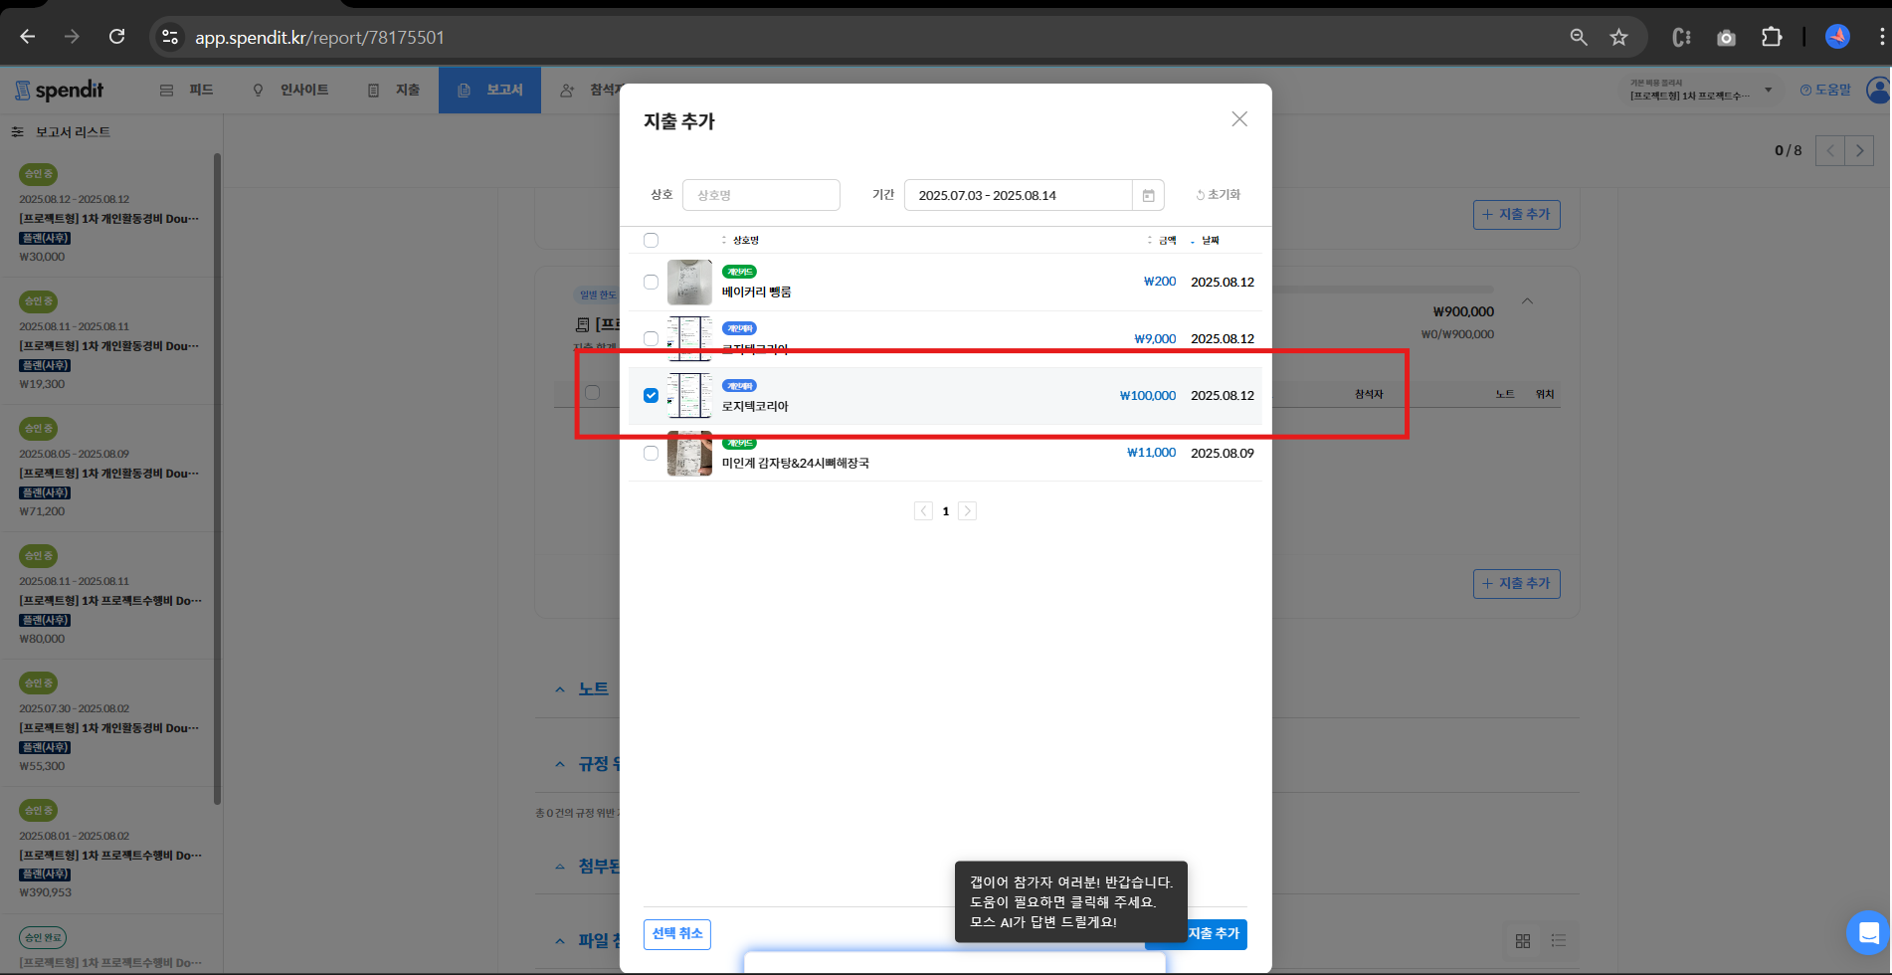Image resolution: width=1892 pixels, height=975 pixels.
Task: Click the 상호명 search input
Action: coord(761,195)
